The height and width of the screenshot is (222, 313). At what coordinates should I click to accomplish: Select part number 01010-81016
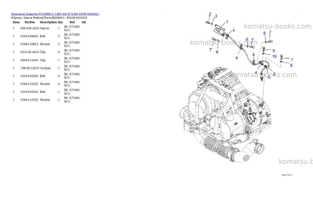[29, 92]
